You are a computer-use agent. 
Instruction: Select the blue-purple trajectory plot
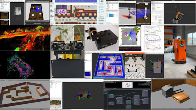(153, 38)
